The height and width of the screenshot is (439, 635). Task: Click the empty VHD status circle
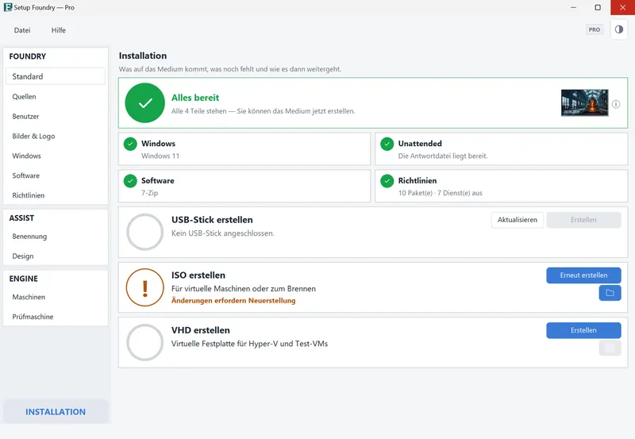(145, 343)
